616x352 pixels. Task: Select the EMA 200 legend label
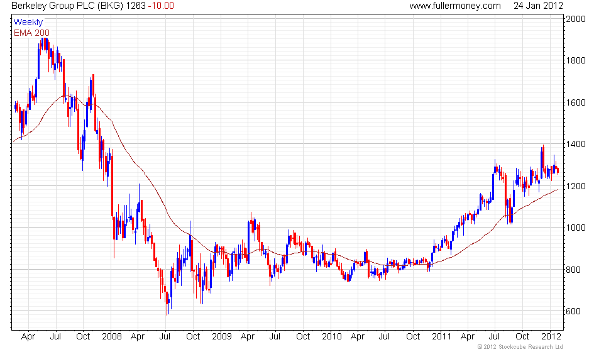[x=32, y=33]
